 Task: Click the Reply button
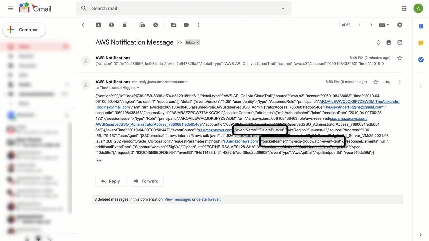pos(111,181)
